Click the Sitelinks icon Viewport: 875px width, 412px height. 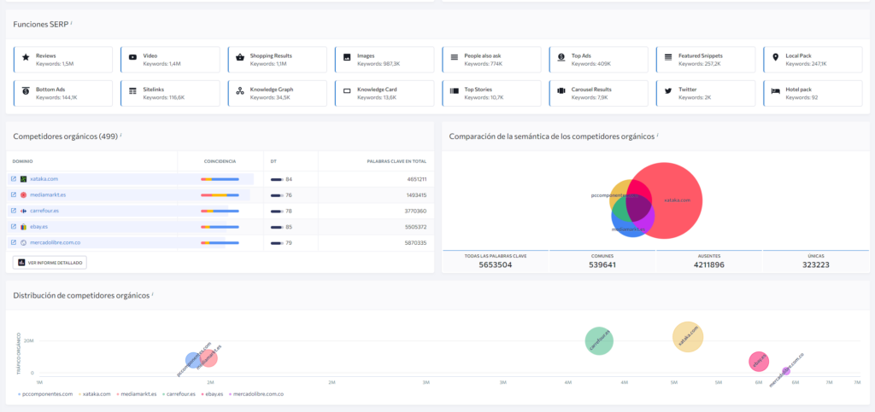(x=132, y=90)
